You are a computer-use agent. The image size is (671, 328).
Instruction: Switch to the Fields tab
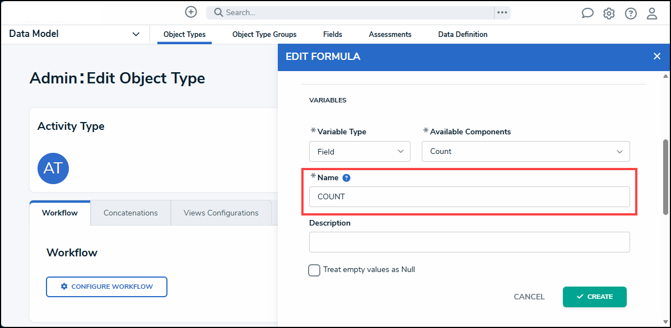pos(333,35)
